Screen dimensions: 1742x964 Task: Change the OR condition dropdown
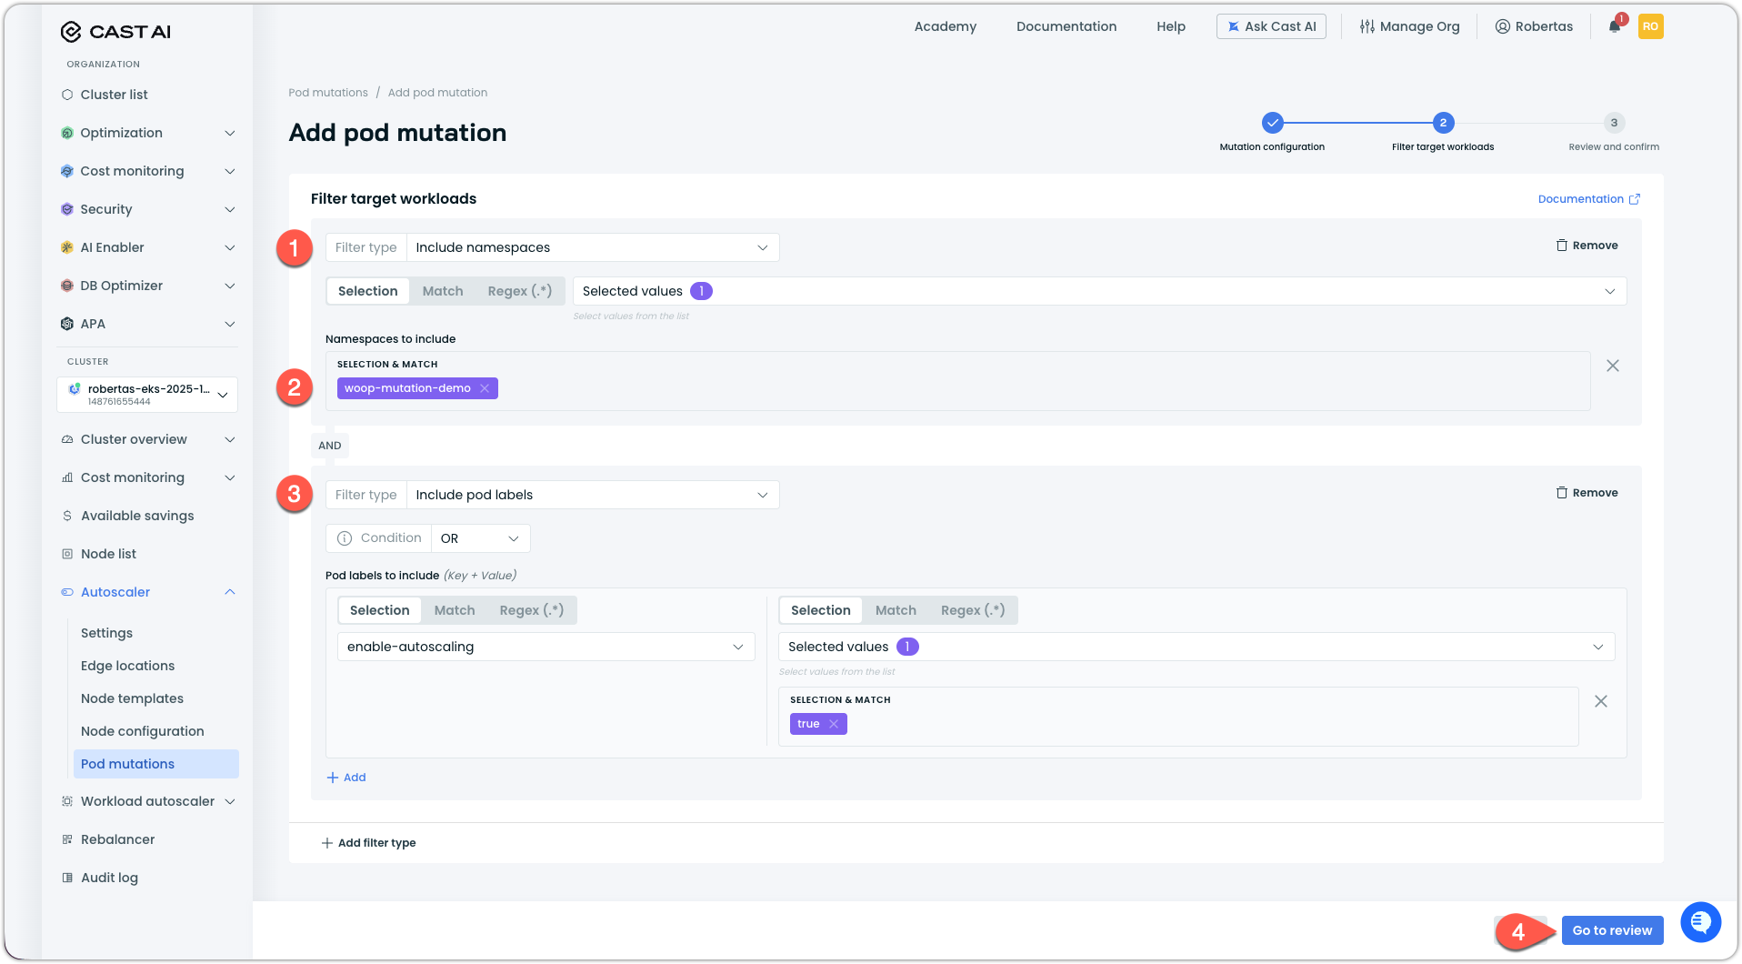480,538
